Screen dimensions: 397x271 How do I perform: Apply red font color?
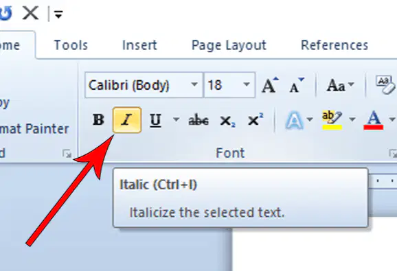[374, 120]
